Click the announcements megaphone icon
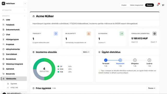 pos(163,5)
